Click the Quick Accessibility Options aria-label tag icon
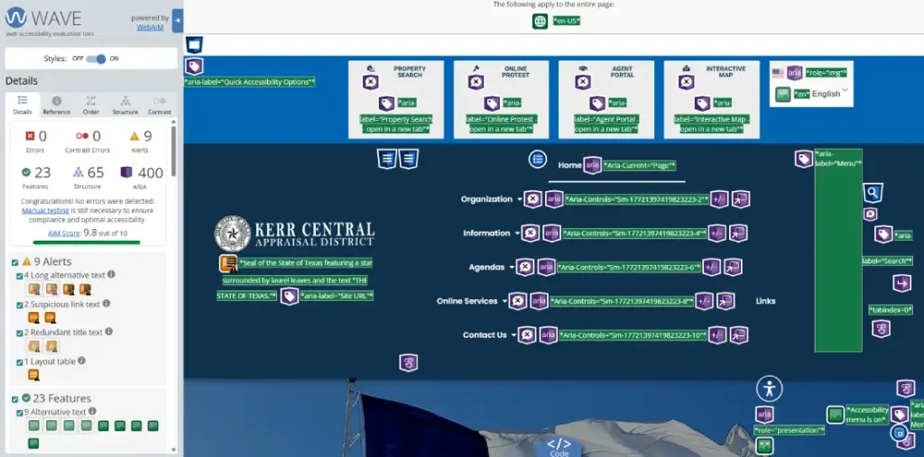This screenshot has width=924, height=457. (195, 66)
